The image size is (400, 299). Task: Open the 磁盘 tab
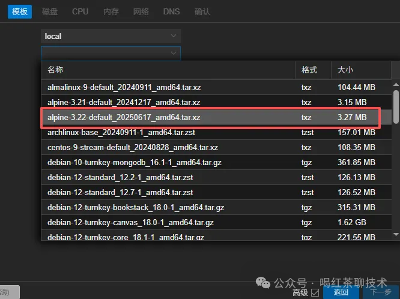tap(50, 11)
